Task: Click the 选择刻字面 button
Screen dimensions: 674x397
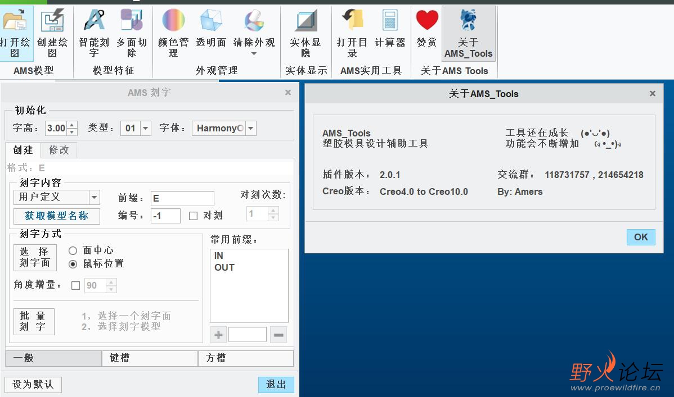Action: point(35,258)
